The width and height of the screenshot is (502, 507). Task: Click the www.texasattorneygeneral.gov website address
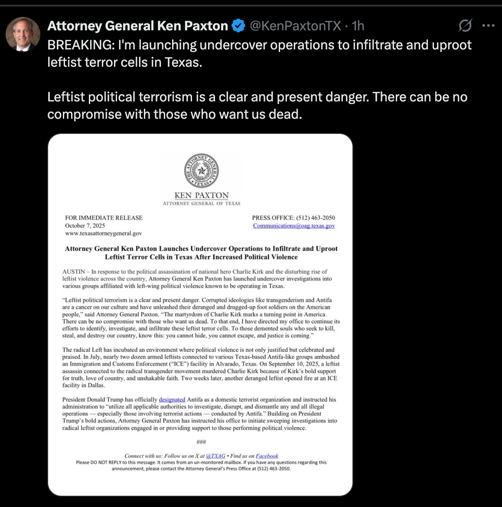coord(104,233)
